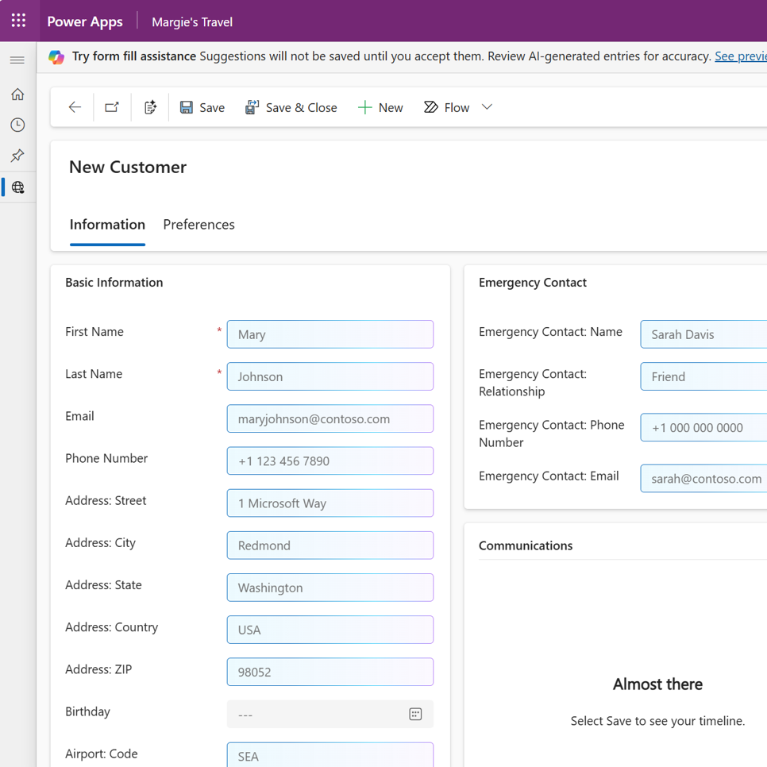The height and width of the screenshot is (767, 767).
Task: Click the Phone Number field
Action: pyautogui.click(x=330, y=461)
